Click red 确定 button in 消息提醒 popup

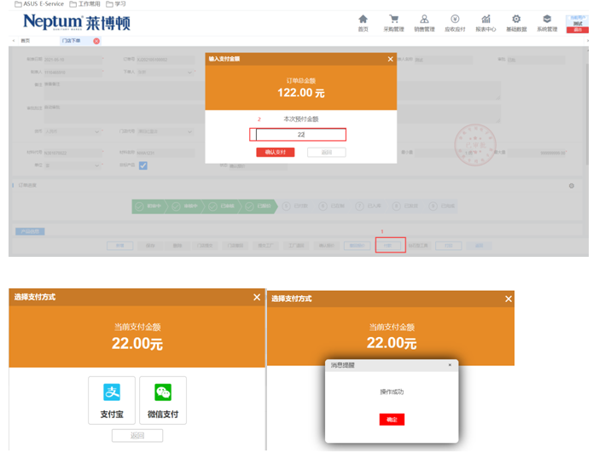click(392, 419)
